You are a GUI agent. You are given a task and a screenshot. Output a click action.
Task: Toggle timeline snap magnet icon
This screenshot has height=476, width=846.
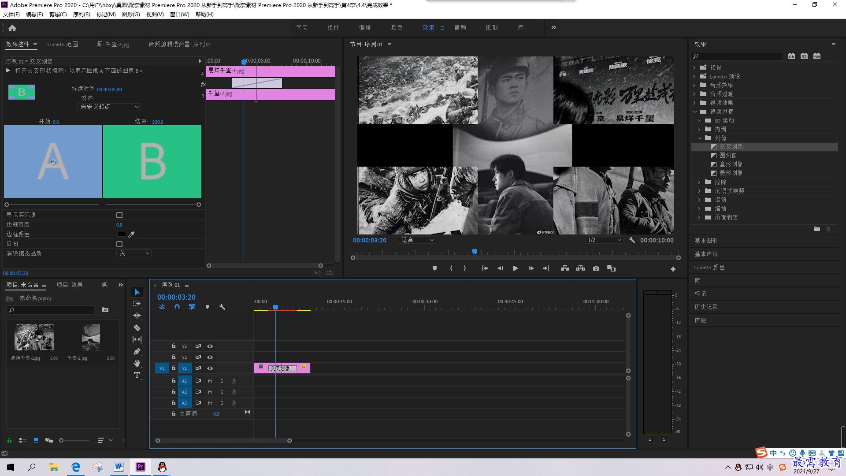click(177, 307)
